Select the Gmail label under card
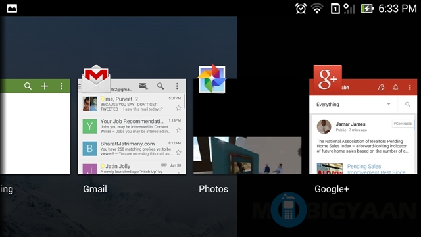Image resolution: width=421 pixels, height=237 pixels. (95, 189)
